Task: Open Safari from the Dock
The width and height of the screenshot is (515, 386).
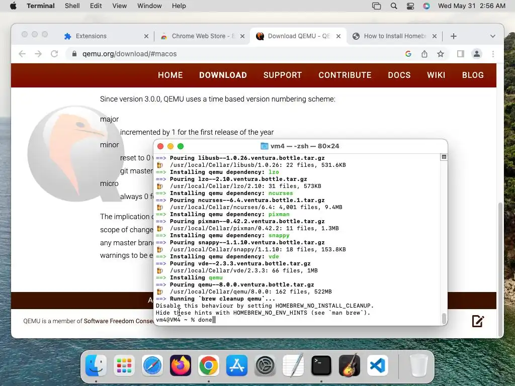Action: coord(152,365)
